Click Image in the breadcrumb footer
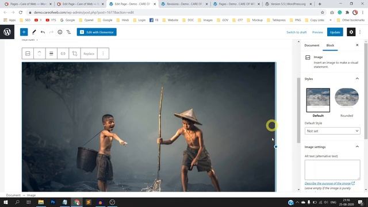Viewport: 368px width, 207px height. point(31,195)
